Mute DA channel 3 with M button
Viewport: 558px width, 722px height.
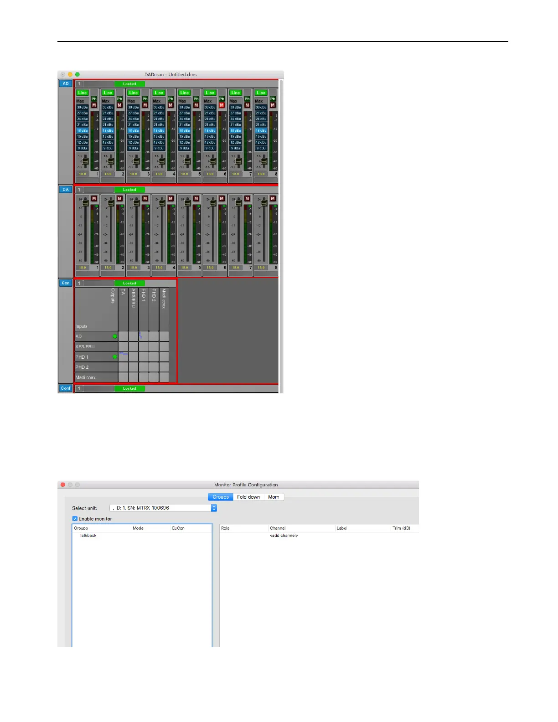[145, 199]
